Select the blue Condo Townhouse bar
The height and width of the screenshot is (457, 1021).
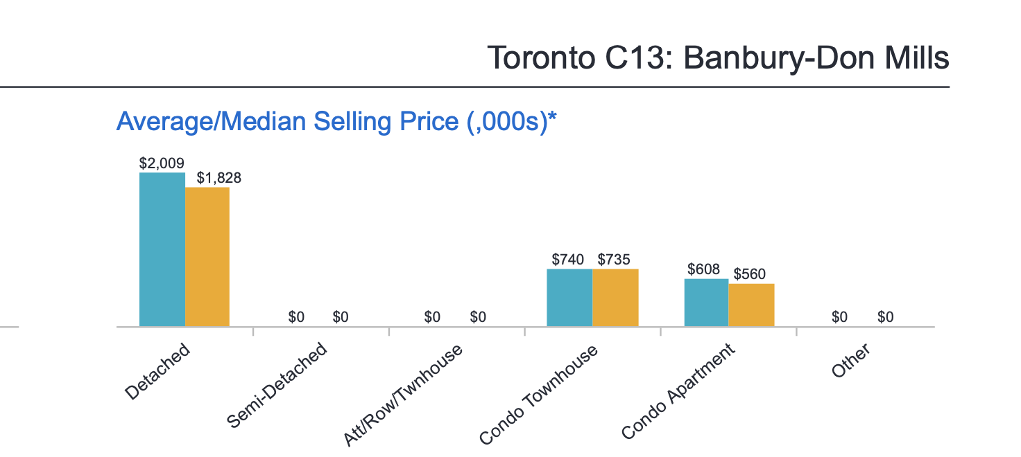point(569,297)
